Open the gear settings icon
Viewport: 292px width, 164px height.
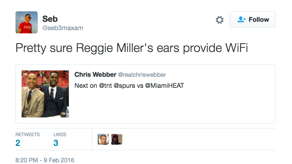(x=220, y=20)
